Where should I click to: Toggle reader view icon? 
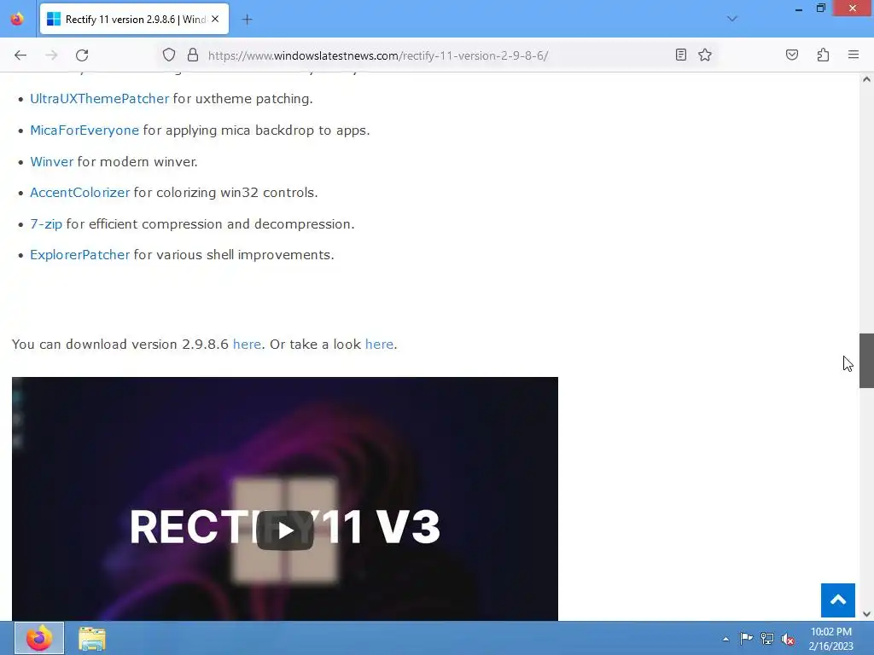pos(680,55)
